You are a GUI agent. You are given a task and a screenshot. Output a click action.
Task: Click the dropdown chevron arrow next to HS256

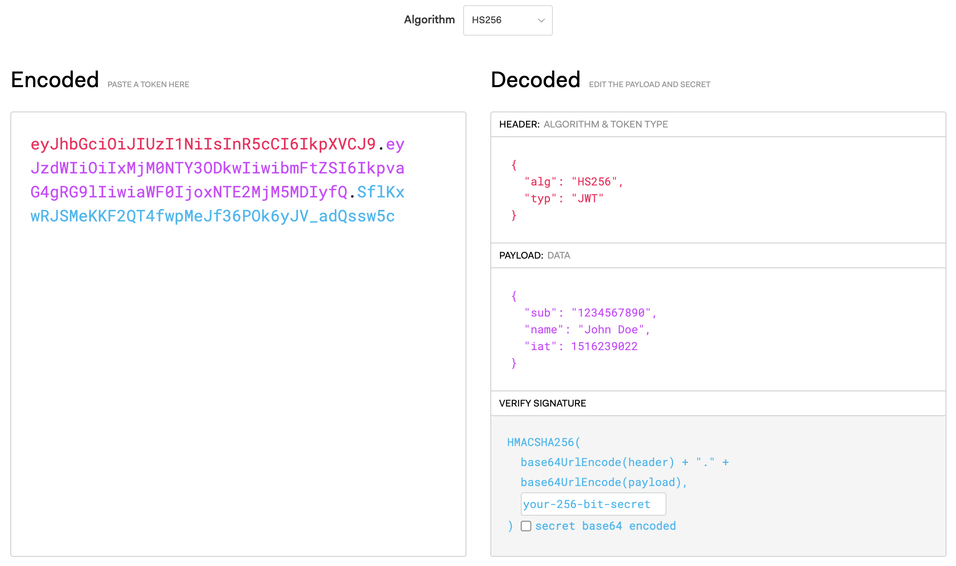coord(542,20)
